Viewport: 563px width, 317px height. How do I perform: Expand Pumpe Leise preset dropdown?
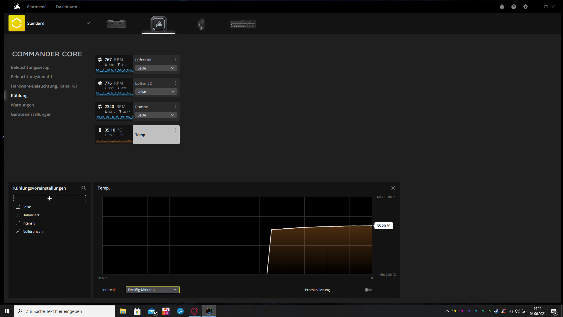pos(156,115)
